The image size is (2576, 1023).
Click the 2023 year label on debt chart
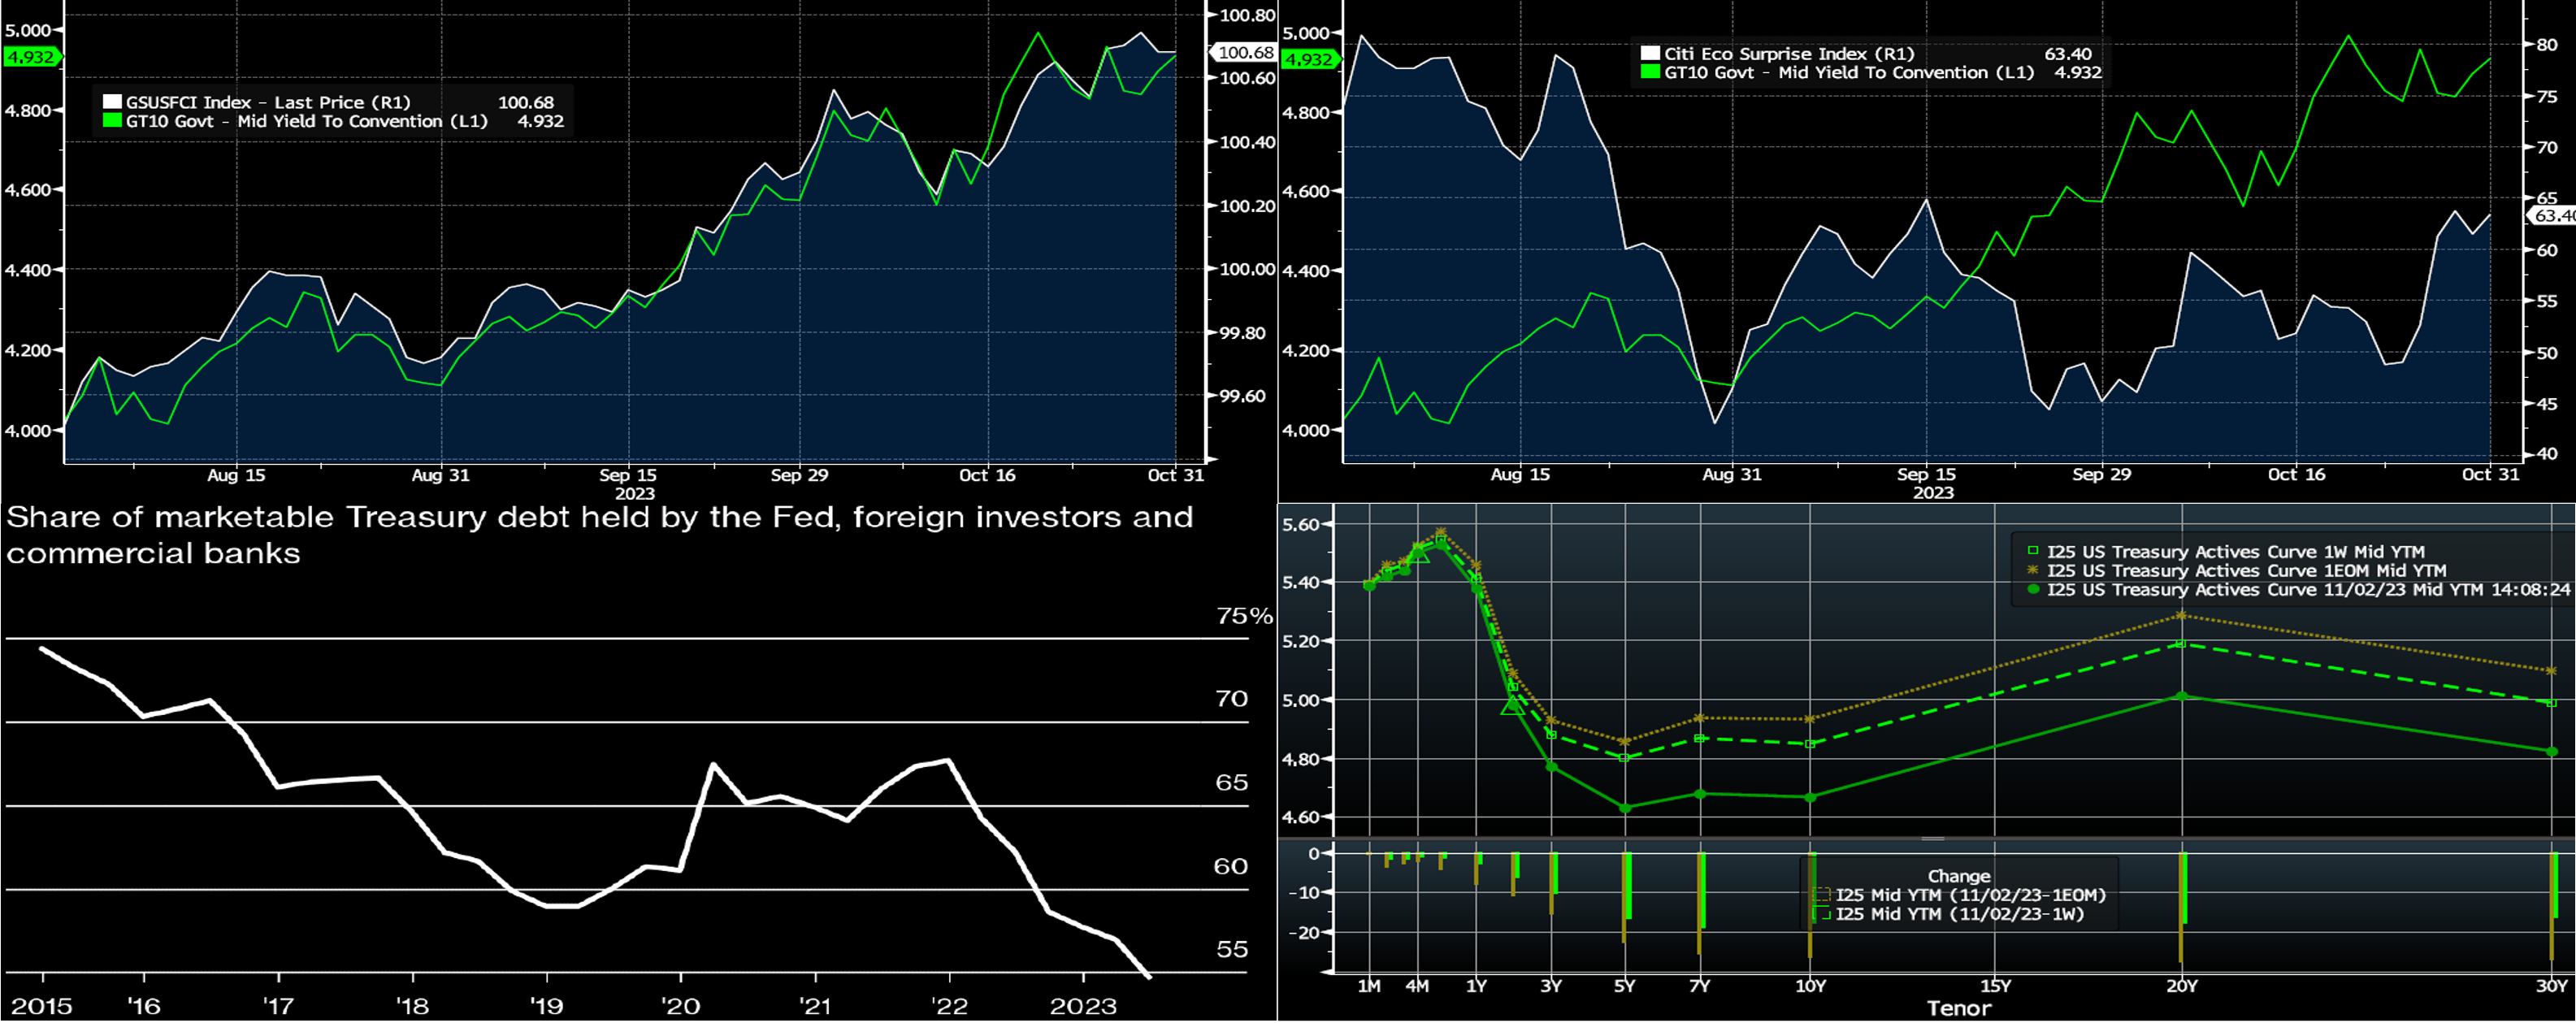click(x=1083, y=1006)
